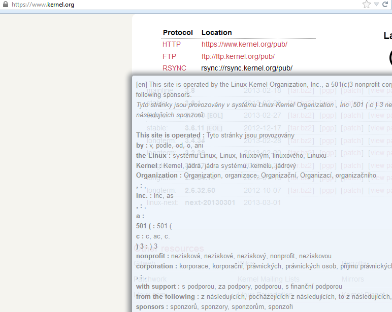
Task: Click the 'This site is operated' translation row
Action: tap(215, 135)
